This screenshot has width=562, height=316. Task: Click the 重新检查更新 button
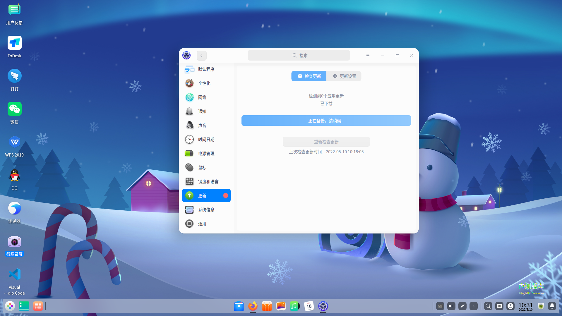coord(326,142)
